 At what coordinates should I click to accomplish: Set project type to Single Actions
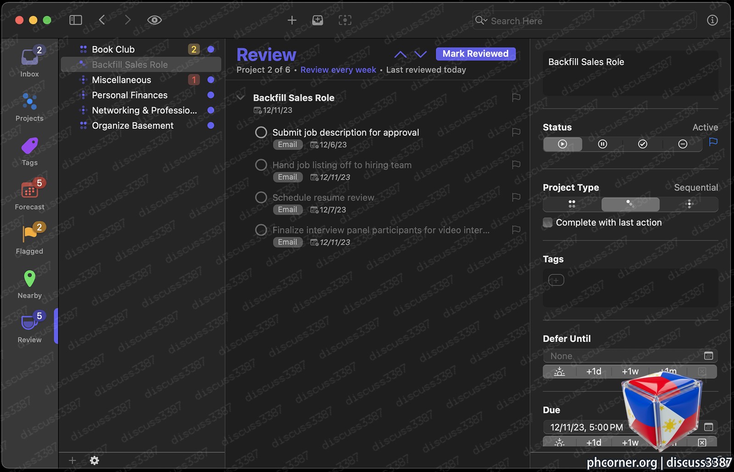[689, 204]
